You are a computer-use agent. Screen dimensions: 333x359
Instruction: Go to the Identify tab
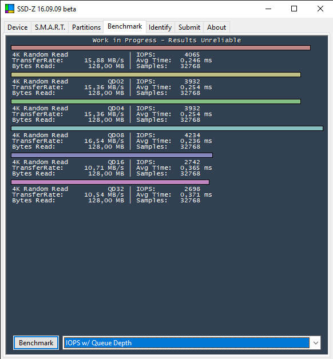[160, 27]
